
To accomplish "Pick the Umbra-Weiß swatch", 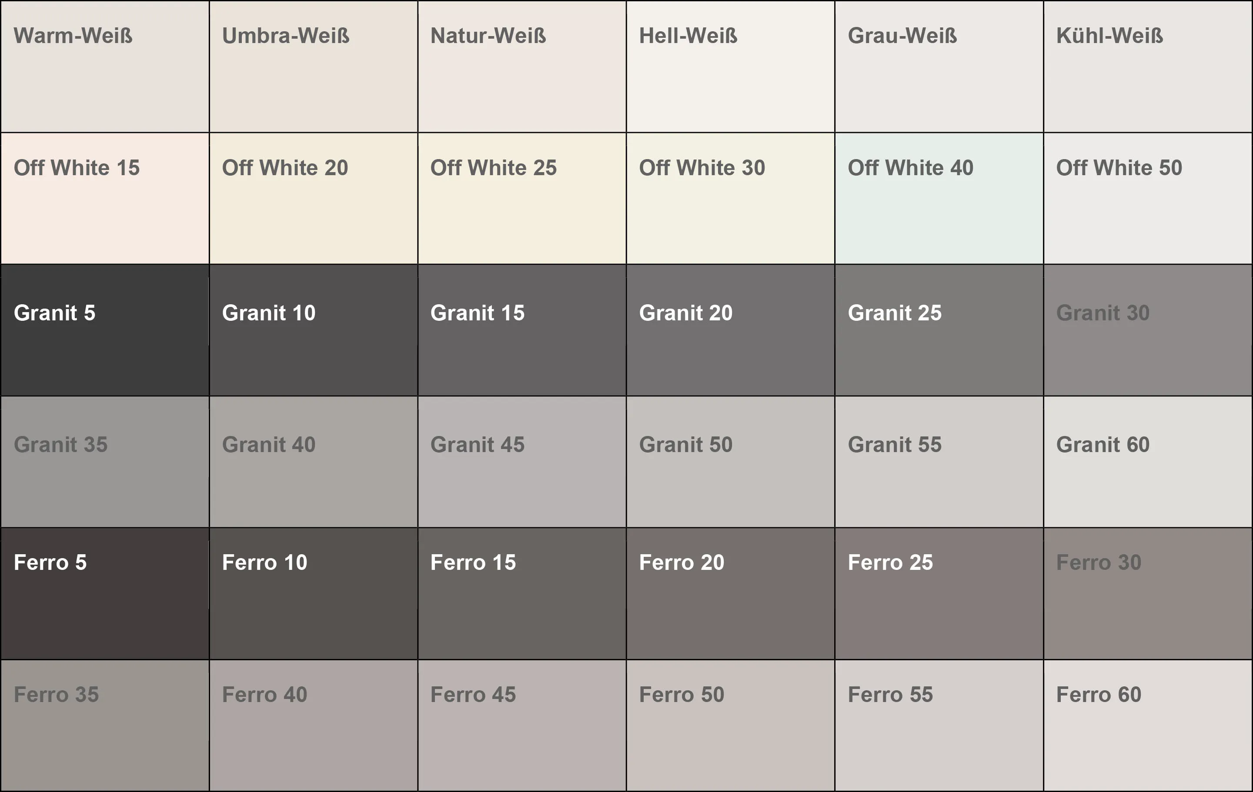I will point(314,67).
